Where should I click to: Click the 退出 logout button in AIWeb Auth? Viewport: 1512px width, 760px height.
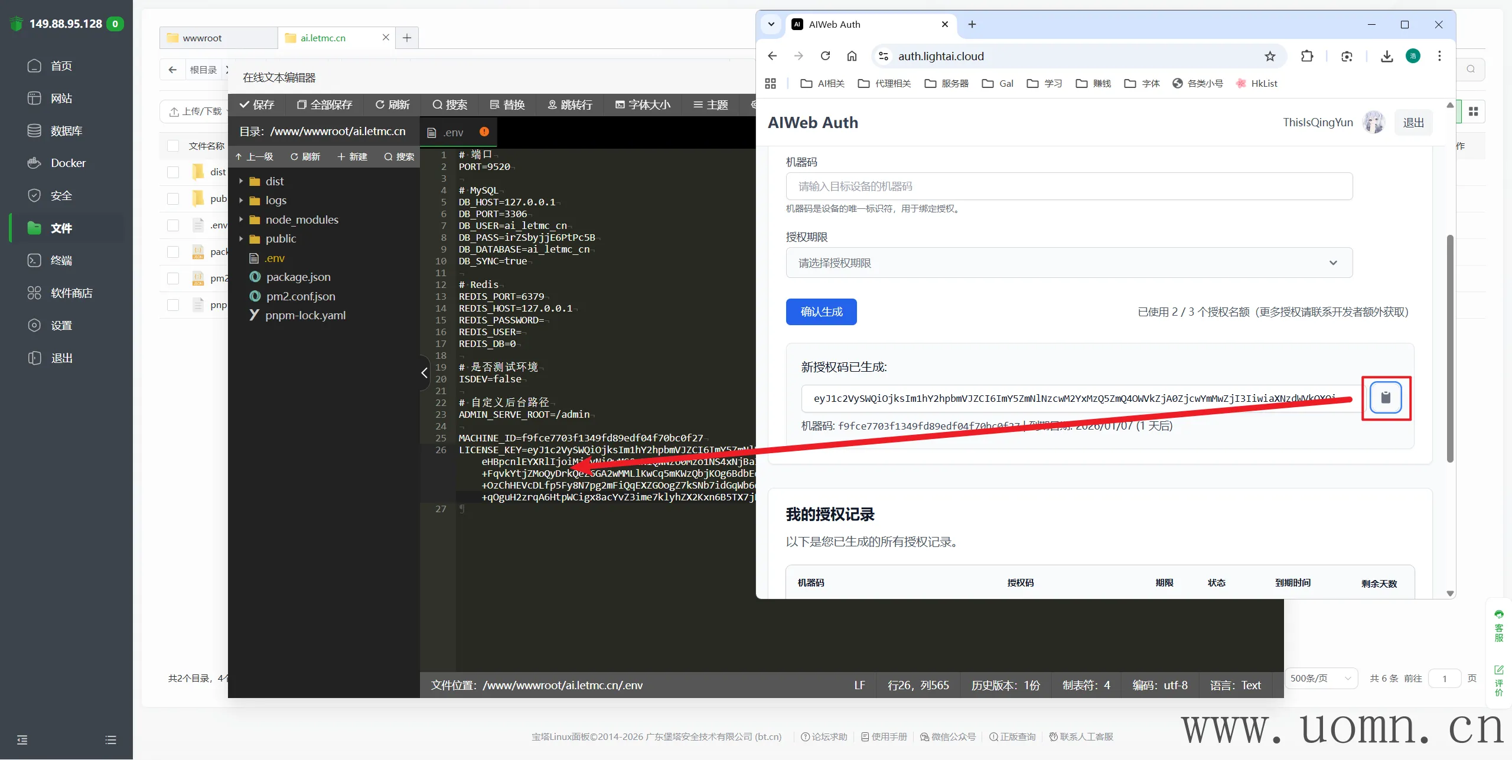tap(1413, 123)
